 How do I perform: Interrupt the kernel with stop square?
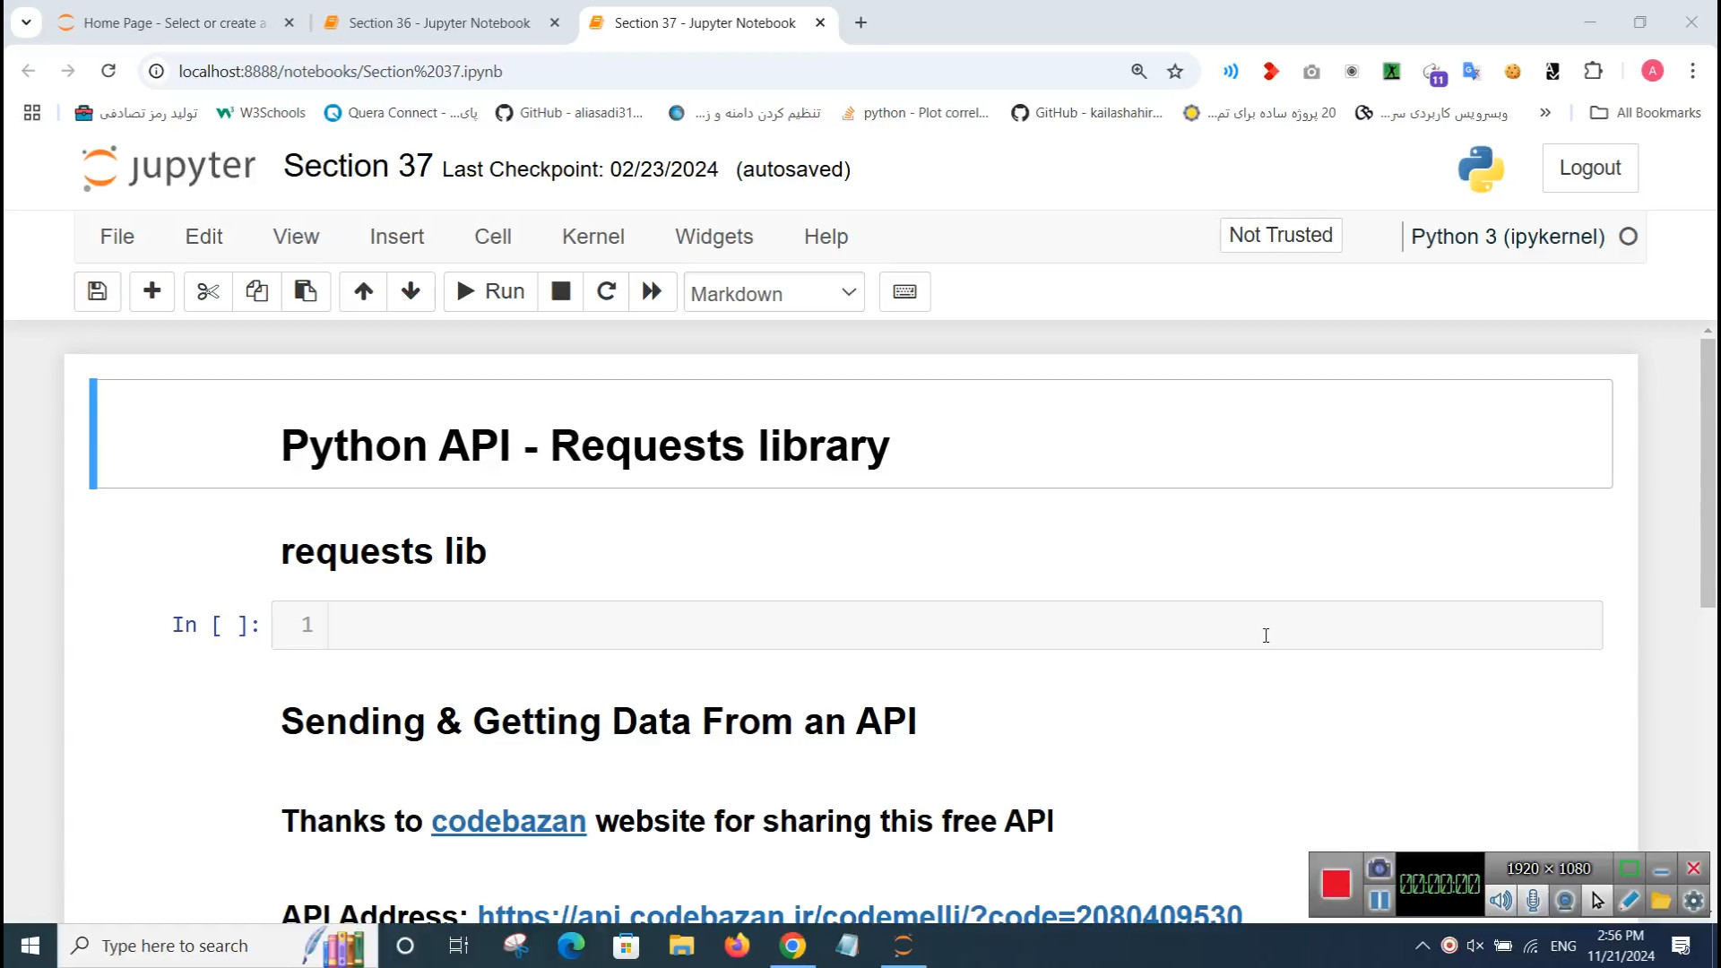pos(560,291)
